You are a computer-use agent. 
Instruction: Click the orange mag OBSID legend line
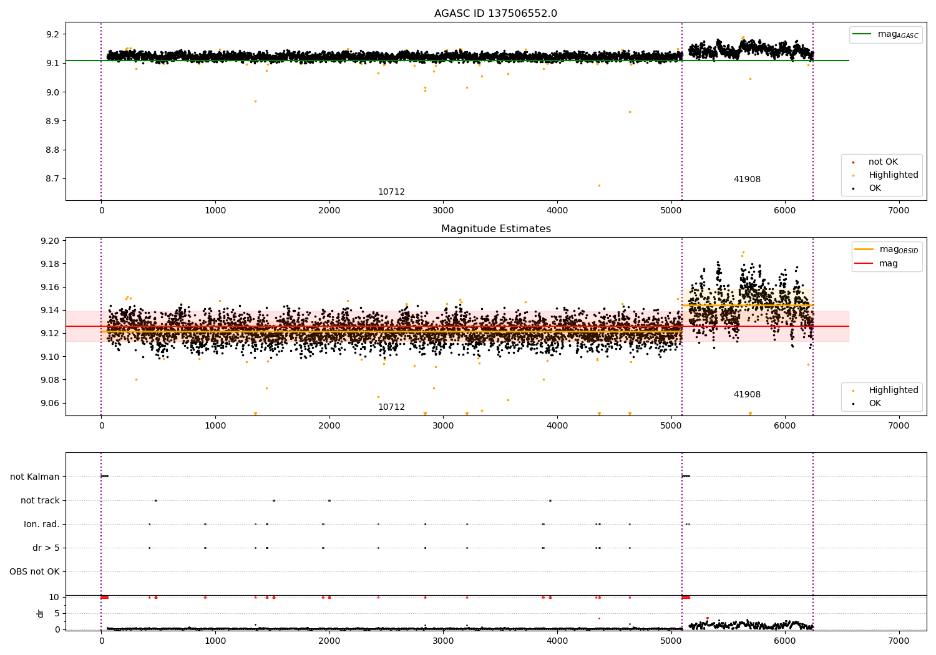(864, 250)
